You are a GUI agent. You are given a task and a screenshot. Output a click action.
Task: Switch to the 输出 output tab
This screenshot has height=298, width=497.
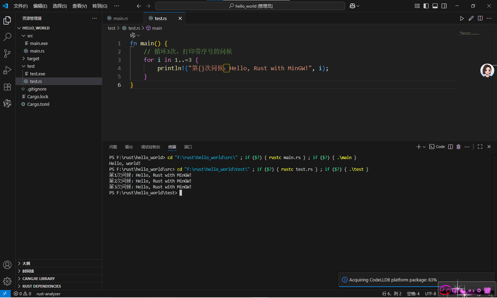point(129,147)
